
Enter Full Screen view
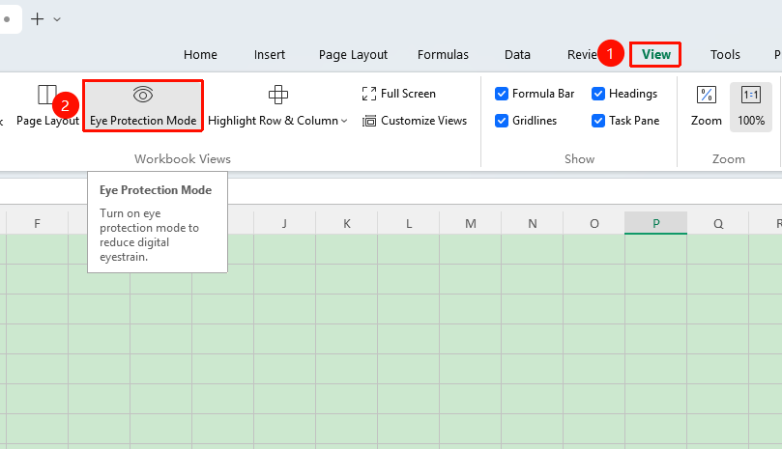(x=398, y=94)
